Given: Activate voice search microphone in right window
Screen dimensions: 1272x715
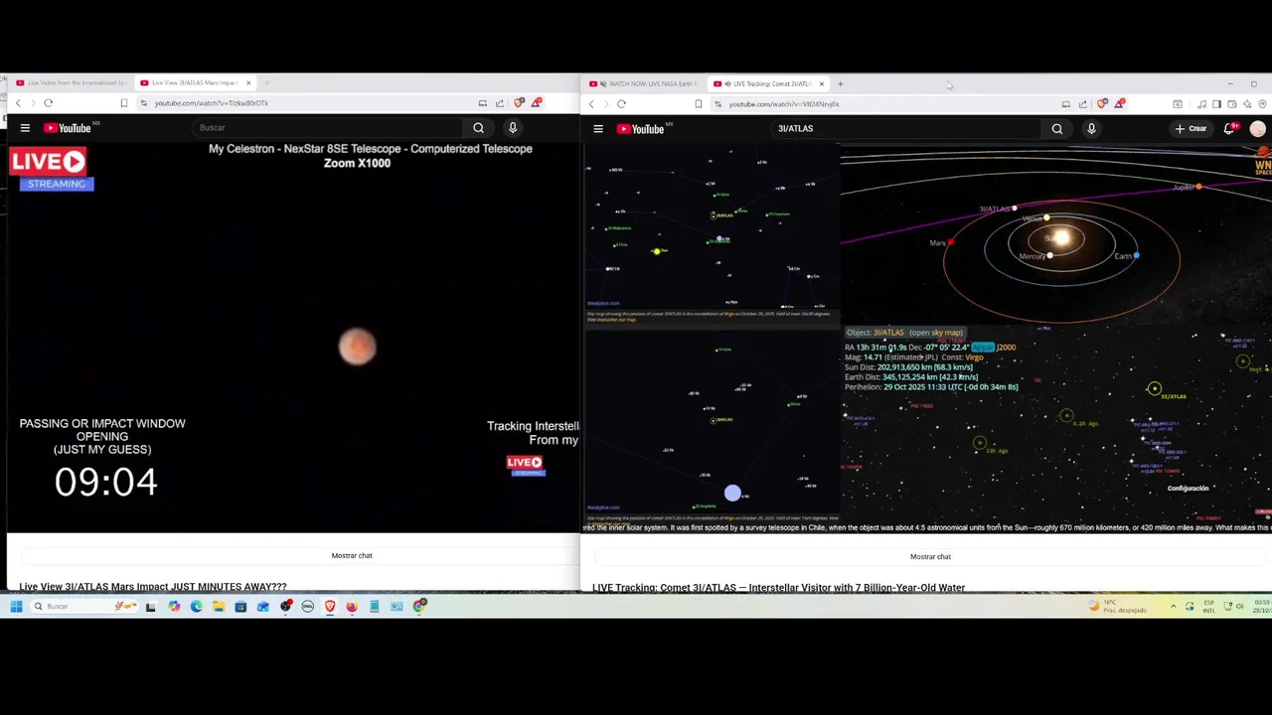Looking at the screenshot, I should 1091,128.
